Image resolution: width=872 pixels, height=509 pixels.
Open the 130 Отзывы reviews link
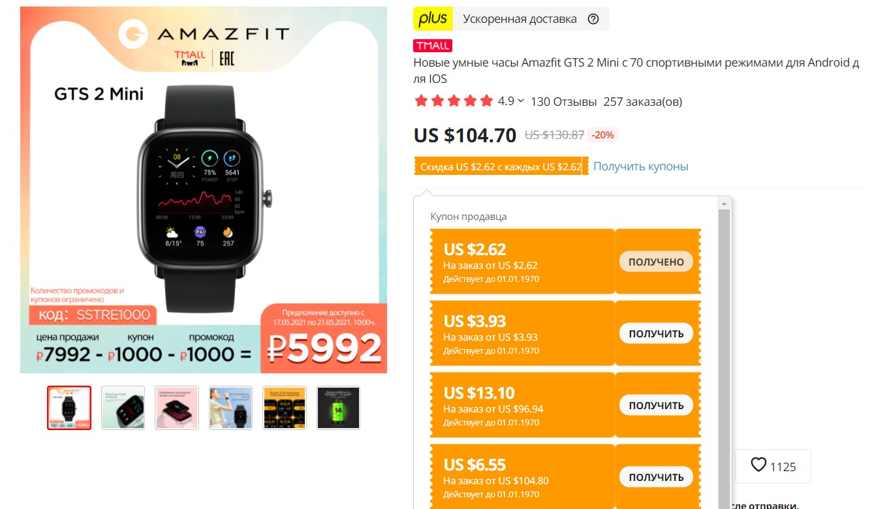coord(563,101)
